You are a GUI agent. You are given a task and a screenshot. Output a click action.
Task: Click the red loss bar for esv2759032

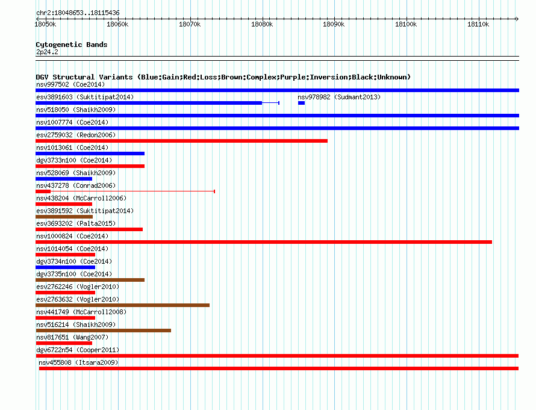181,141
